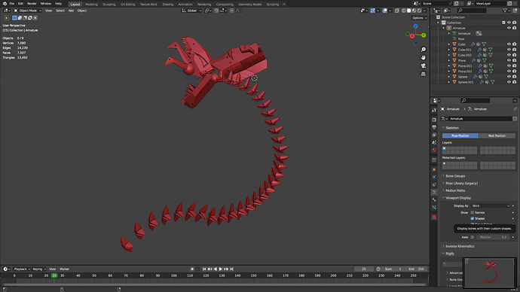Toggle show overlays icon

(384, 11)
